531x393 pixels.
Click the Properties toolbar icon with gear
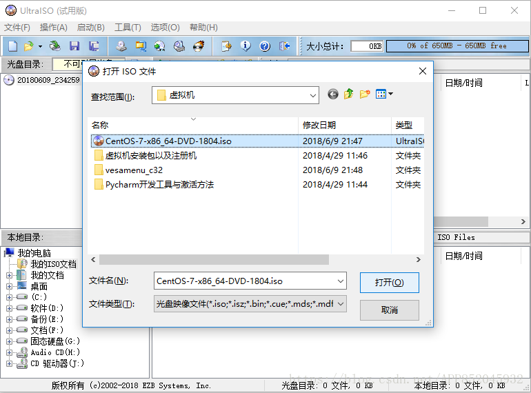(226, 46)
